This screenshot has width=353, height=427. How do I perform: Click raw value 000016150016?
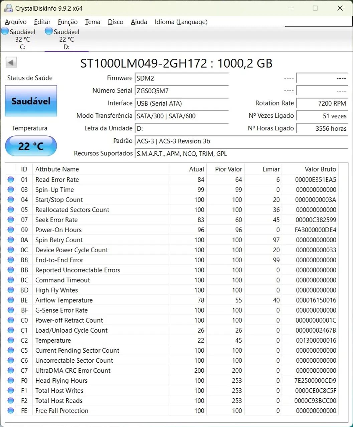(x=316, y=300)
